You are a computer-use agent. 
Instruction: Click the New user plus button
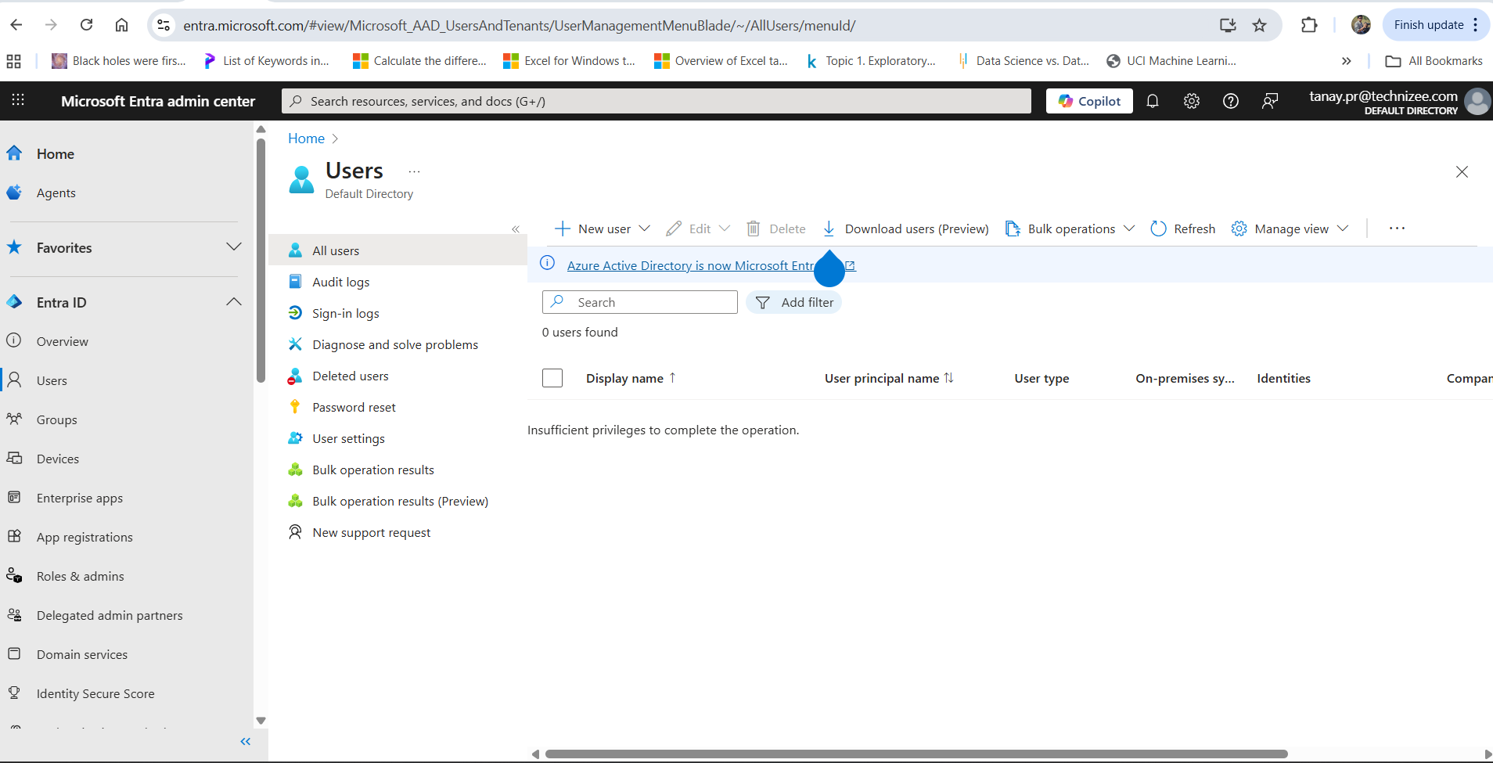point(592,229)
